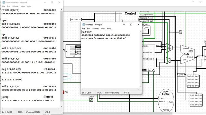This screenshot has height=115, width=206.
Task: Click hex value 006283b3 in fibonacci Notepad
Action: pyautogui.click(x=124, y=35)
